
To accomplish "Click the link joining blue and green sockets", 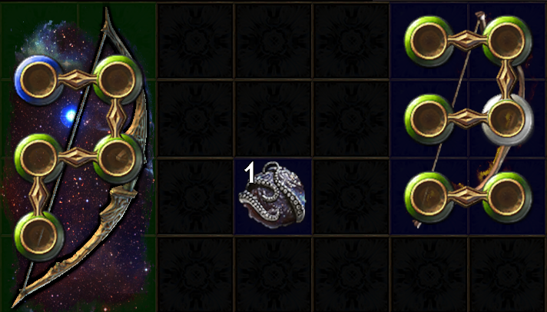I will coord(78,80).
